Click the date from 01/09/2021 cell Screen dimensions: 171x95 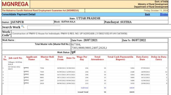click(x=61, y=72)
